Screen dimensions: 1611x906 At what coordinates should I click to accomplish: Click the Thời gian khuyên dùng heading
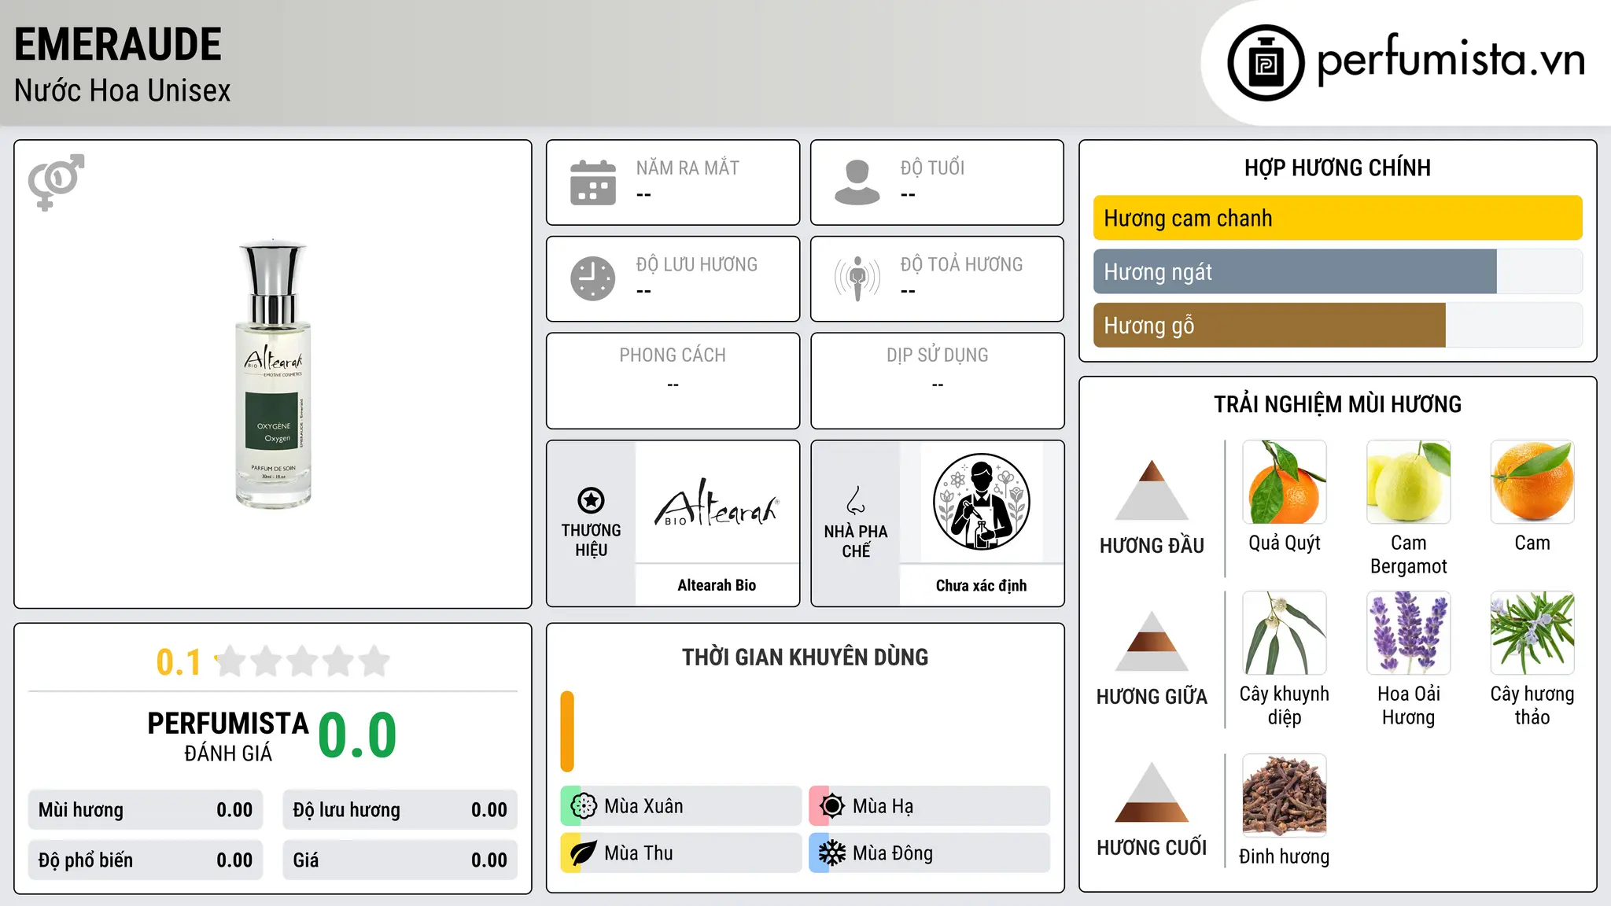point(805,657)
